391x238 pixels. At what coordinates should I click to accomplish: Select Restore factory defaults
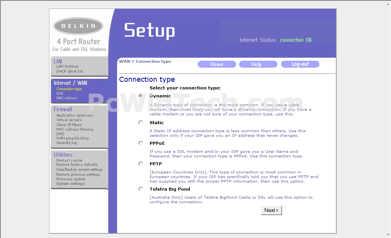[x=77, y=165]
